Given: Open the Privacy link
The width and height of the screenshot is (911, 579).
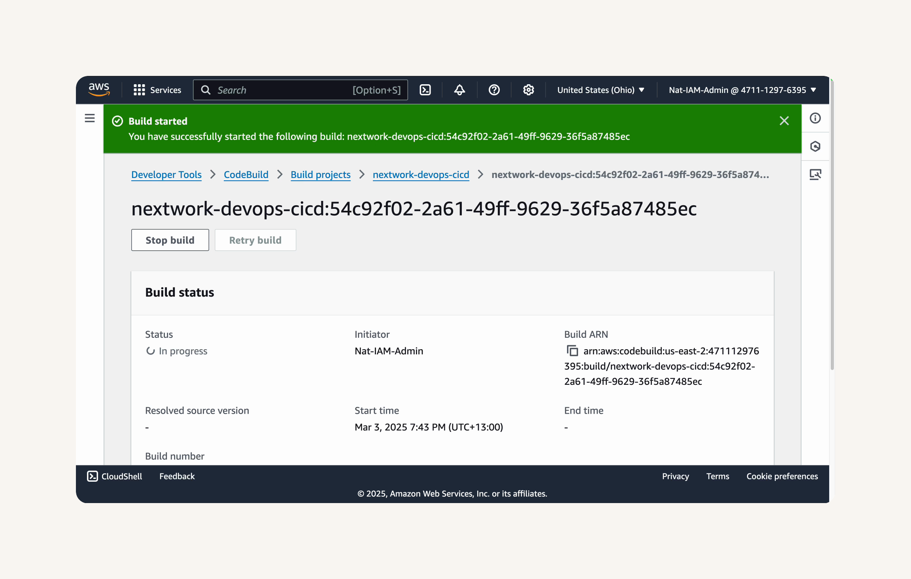Looking at the screenshot, I should pos(675,476).
